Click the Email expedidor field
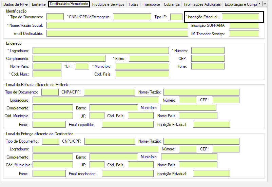Image resolution: width=272 pixels, height=187 pixels. click(128, 124)
